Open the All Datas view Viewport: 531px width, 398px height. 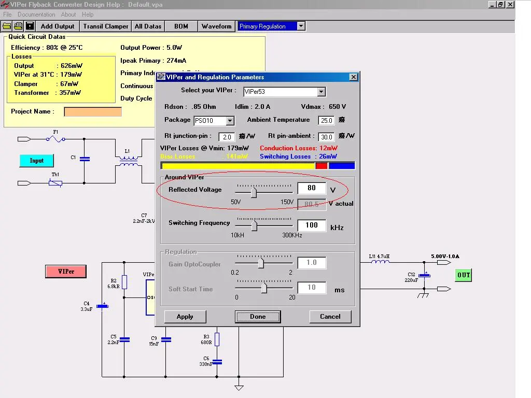(148, 26)
